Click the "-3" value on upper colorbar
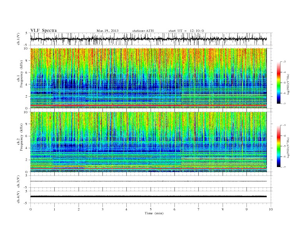The height and width of the screenshot is (235, 305). (x=284, y=62)
